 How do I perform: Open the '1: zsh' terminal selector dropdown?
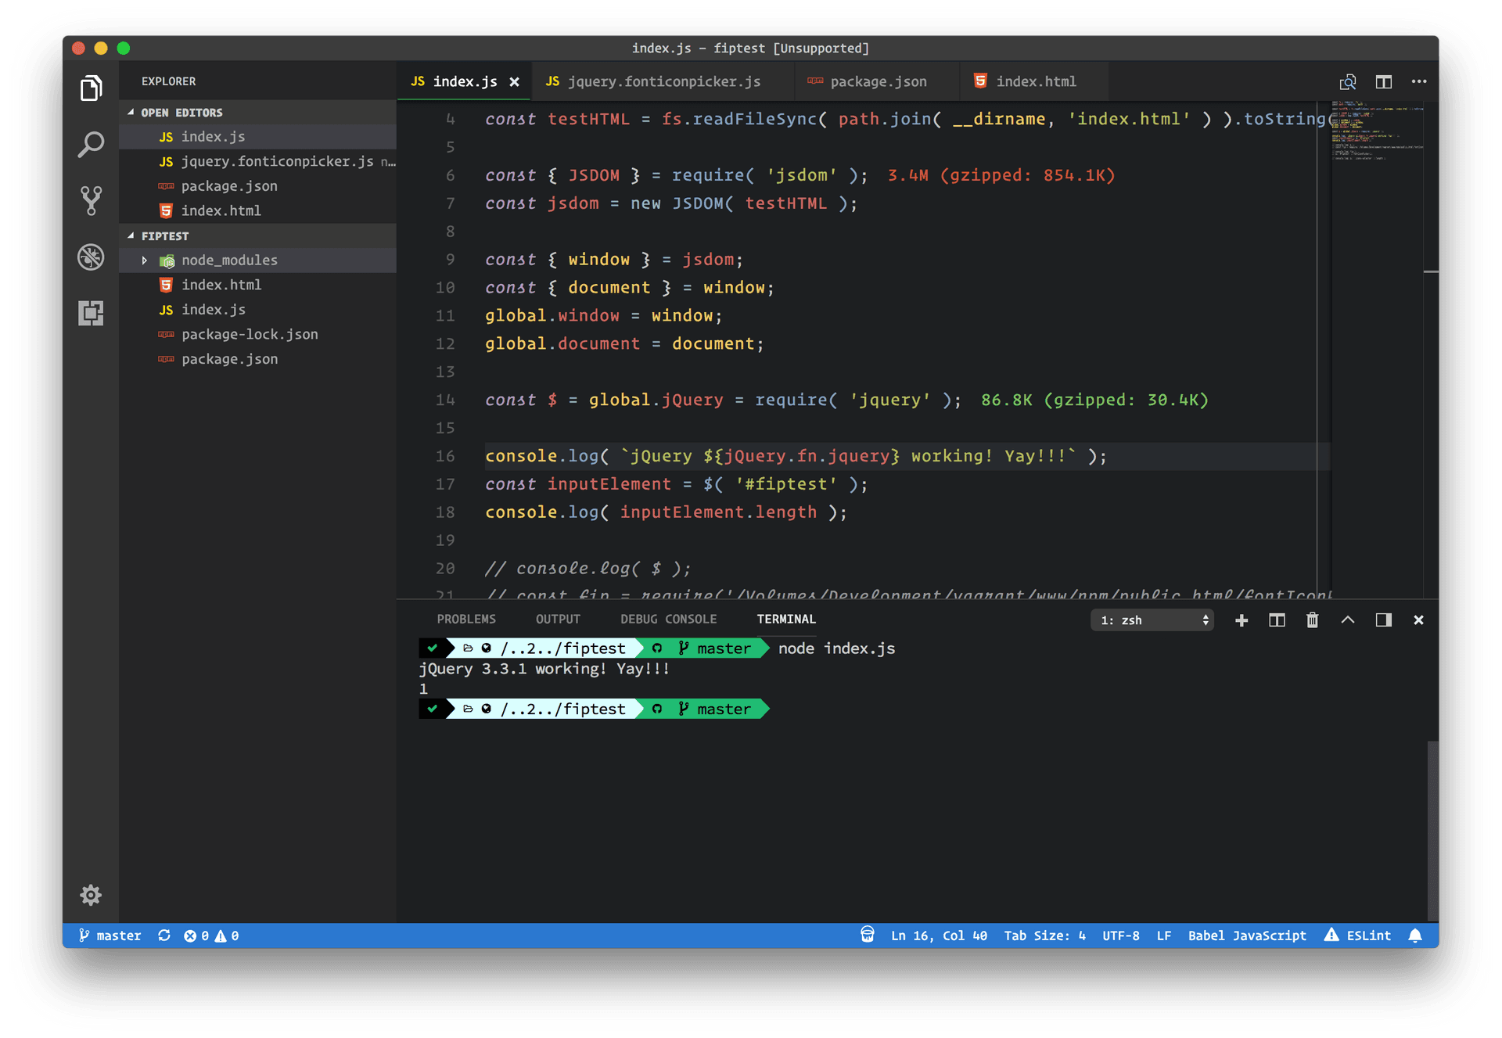click(1152, 620)
